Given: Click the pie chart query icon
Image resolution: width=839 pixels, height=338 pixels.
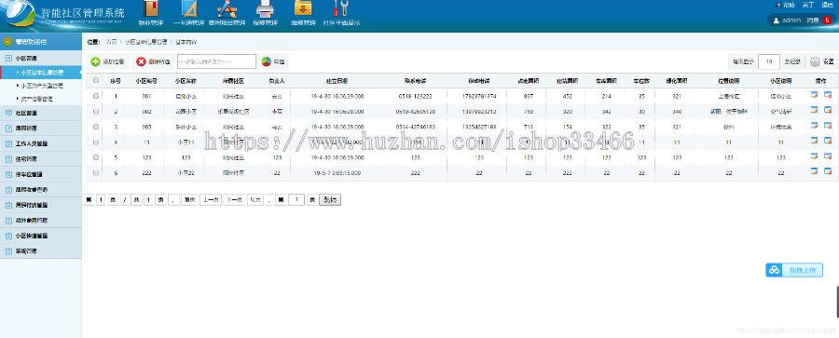Looking at the screenshot, I should [x=266, y=62].
